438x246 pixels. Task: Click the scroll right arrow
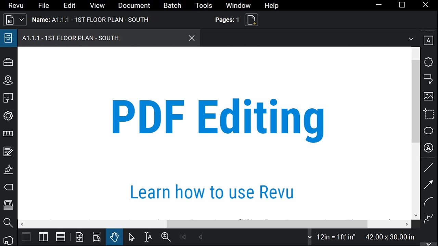407,224
